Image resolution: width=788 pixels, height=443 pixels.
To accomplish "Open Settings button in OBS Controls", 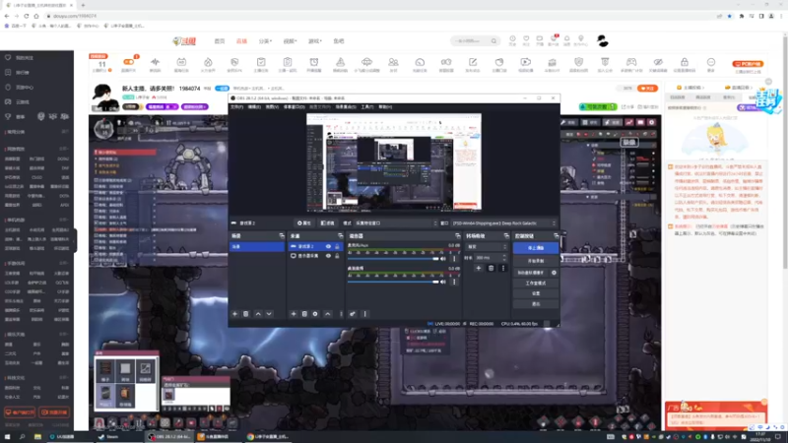I will click(x=536, y=293).
